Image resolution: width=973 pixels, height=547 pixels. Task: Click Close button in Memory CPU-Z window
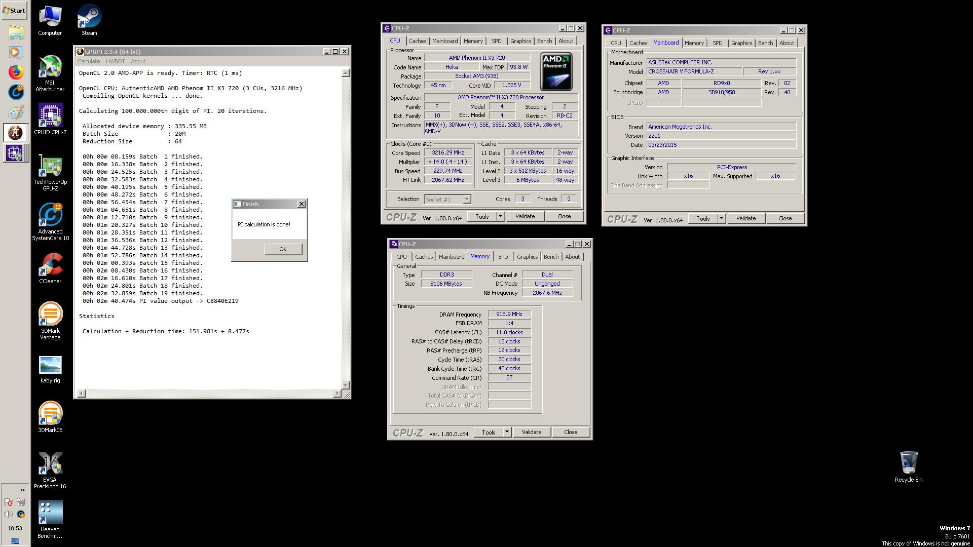(571, 432)
